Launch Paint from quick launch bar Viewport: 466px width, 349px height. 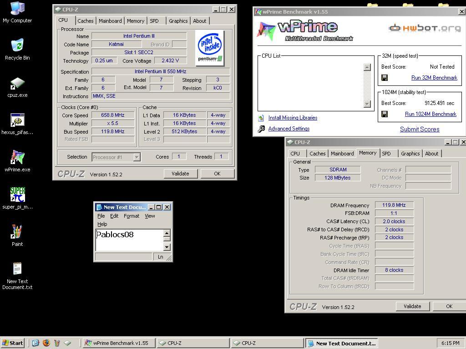57,343
